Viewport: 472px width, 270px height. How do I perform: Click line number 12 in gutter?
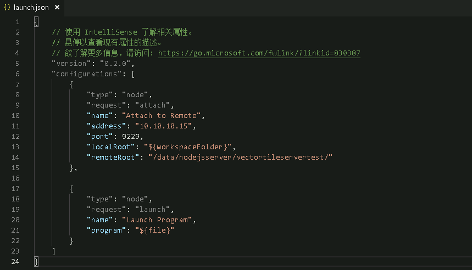[x=15, y=137]
